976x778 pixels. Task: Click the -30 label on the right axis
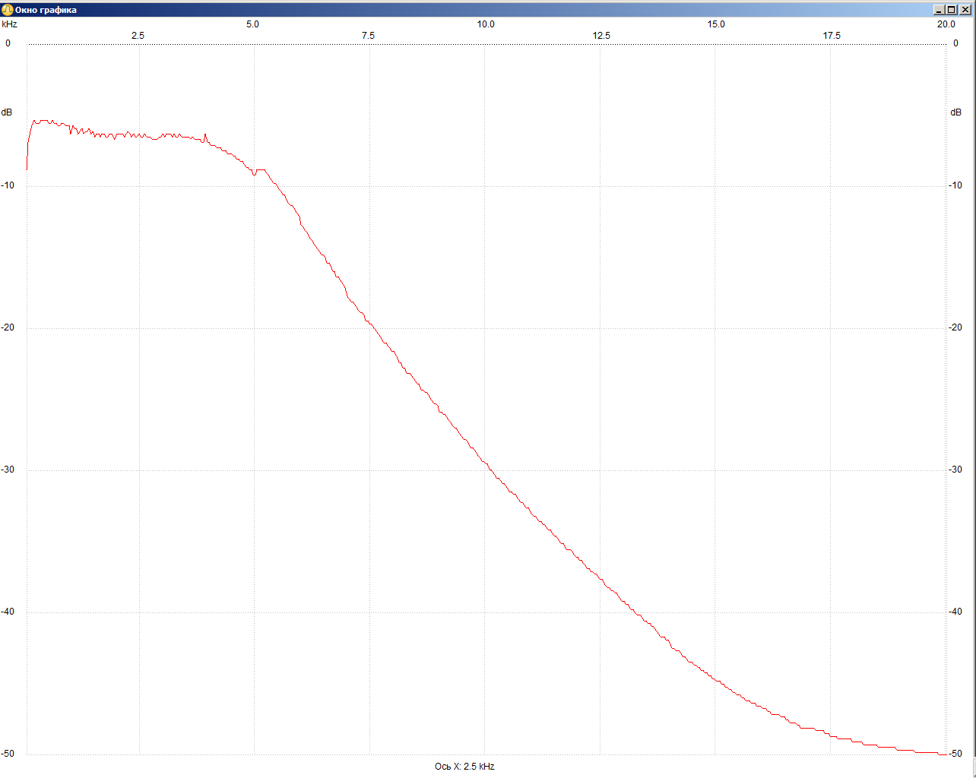(955, 470)
